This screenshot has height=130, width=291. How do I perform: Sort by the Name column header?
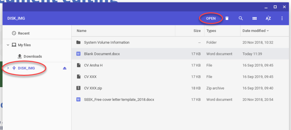tap(81, 31)
